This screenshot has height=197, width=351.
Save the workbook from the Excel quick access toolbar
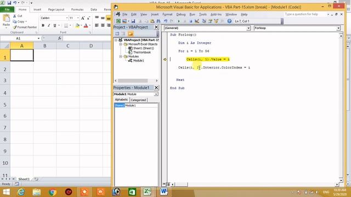click(x=9, y=3)
